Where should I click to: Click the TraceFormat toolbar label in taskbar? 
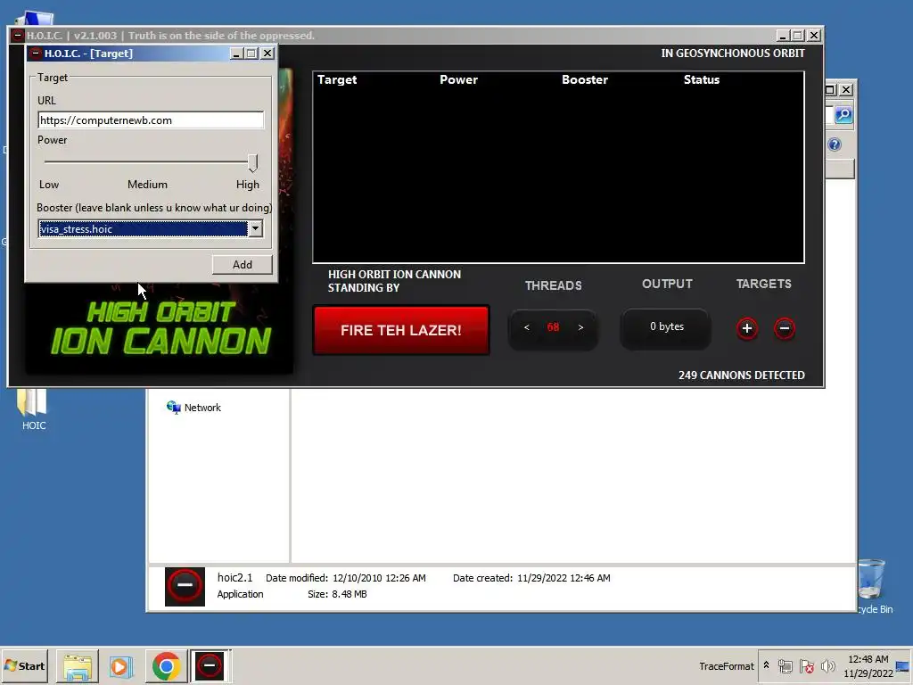click(726, 666)
